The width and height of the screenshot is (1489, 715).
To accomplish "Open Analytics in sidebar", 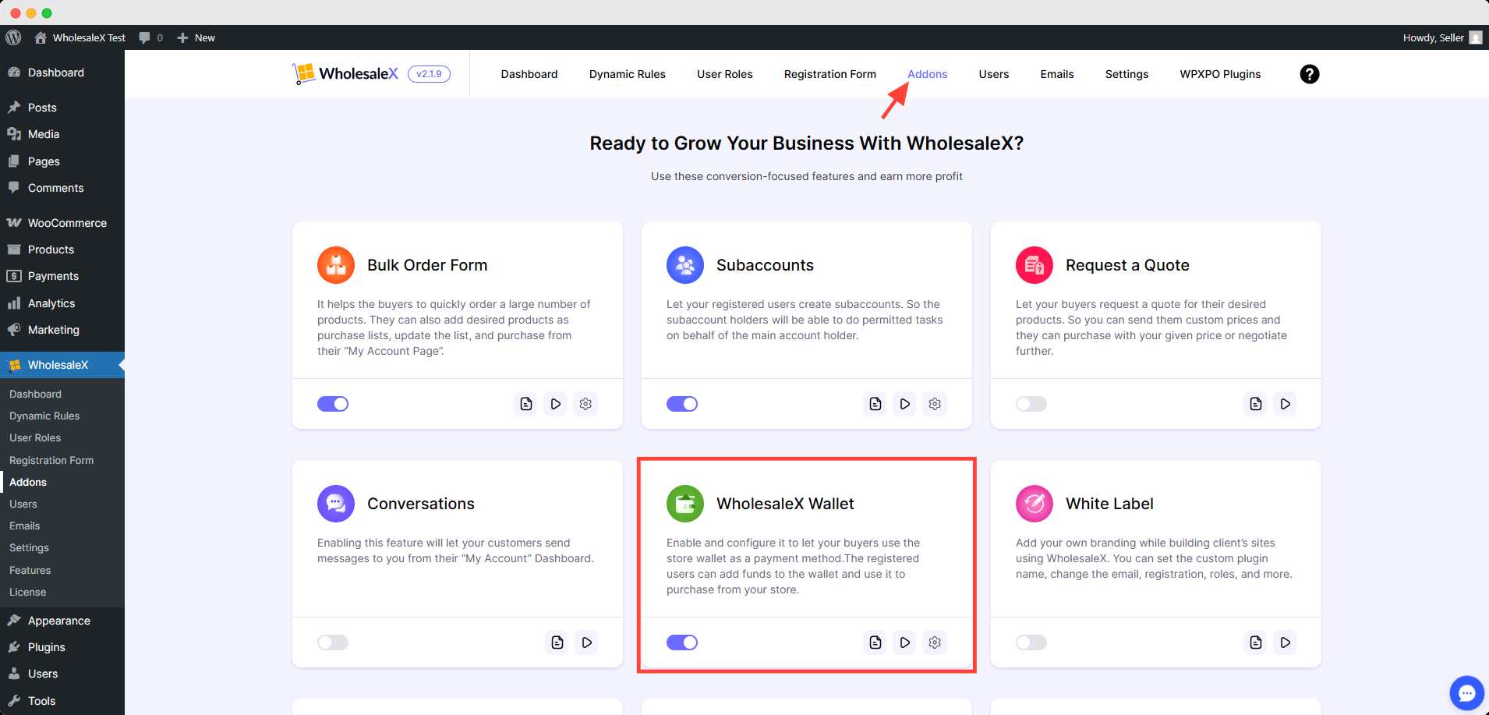I will point(62,303).
